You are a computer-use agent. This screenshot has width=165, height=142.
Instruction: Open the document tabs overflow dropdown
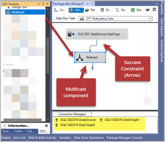click(x=157, y=4)
